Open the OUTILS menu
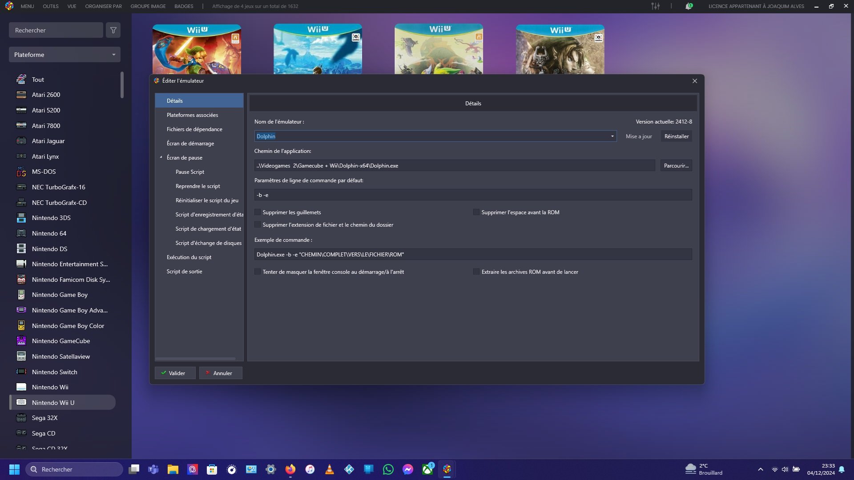The height and width of the screenshot is (480, 854). tap(51, 6)
